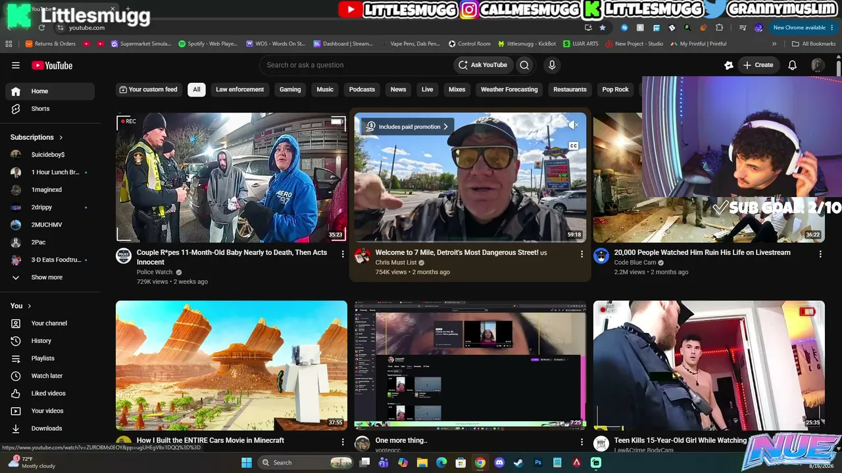The height and width of the screenshot is (473, 842).
Task: Open YouTube notifications bell
Action: tap(793, 65)
